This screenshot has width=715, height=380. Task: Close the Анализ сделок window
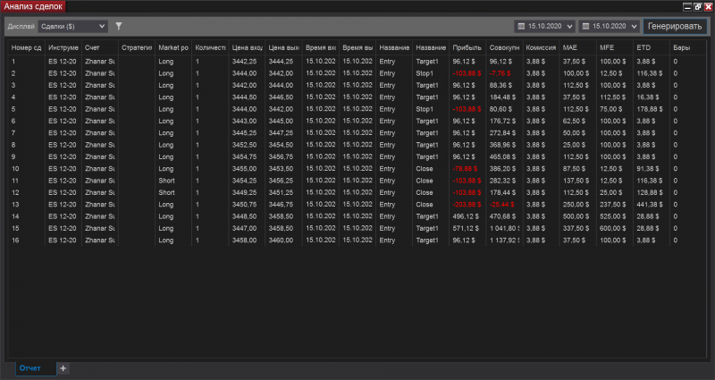(x=708, y=7)
